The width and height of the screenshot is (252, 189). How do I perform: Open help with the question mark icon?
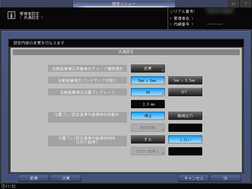[246, 3]
